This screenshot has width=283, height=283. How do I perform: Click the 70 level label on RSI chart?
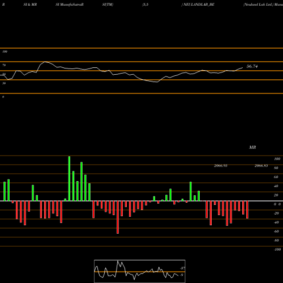(x=4, y=65)
